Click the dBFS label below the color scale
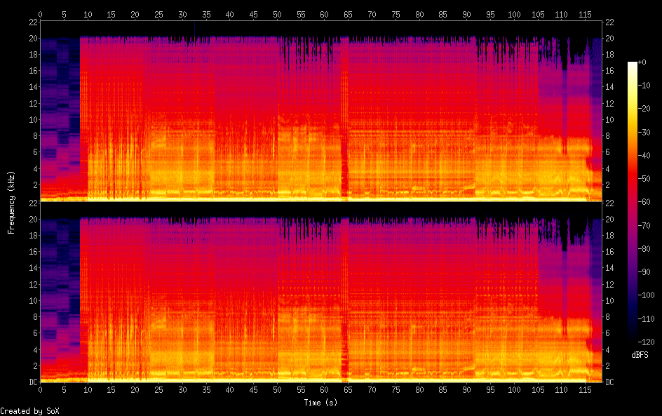 click(640, 355)
